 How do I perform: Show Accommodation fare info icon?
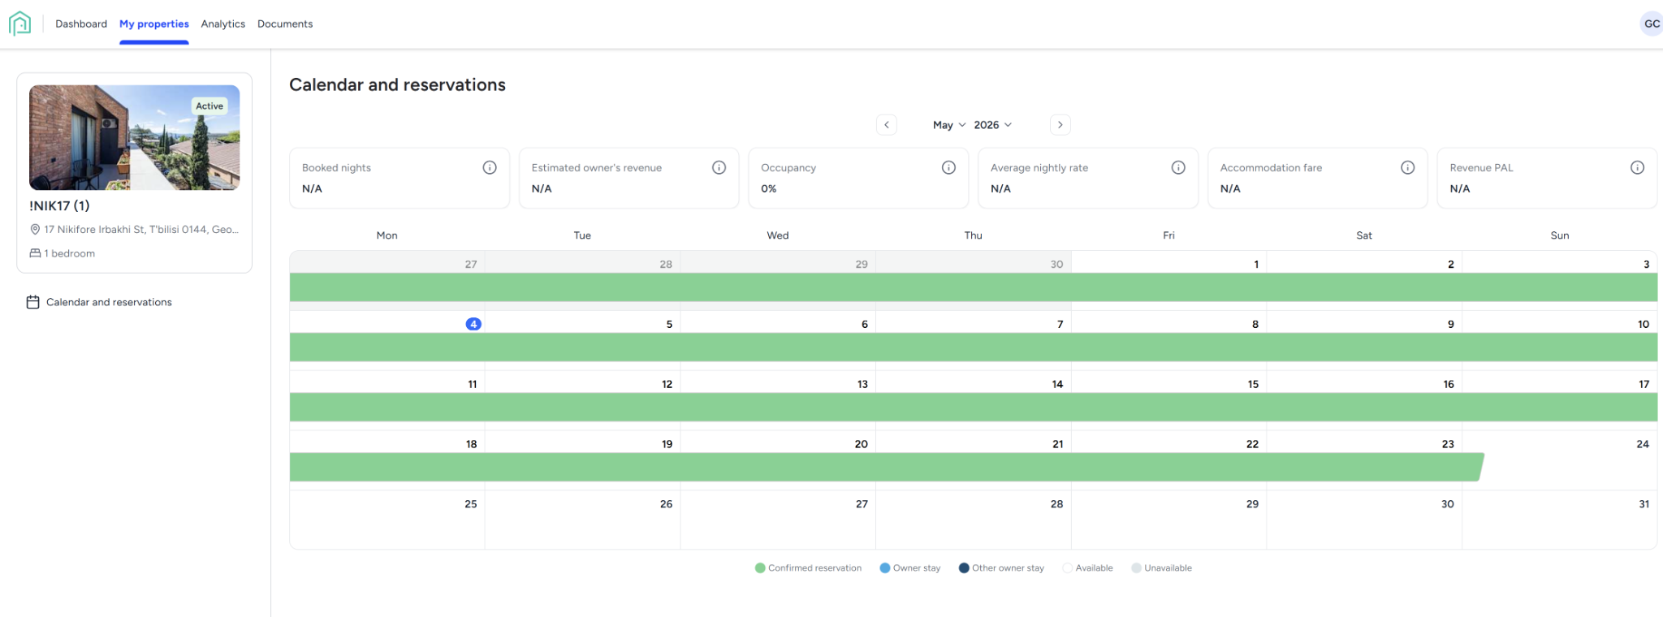click(x=1408, y=167)
